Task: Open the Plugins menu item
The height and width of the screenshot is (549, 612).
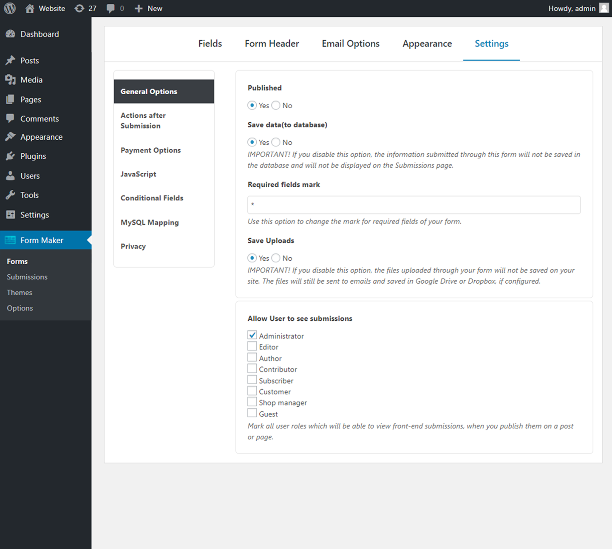Action: [x=45, y=156]
